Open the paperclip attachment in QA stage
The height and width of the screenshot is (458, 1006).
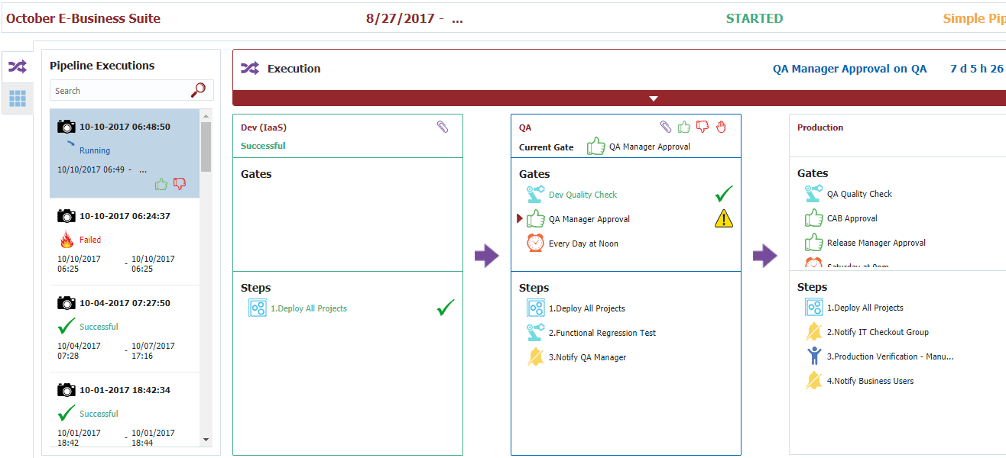666,127
